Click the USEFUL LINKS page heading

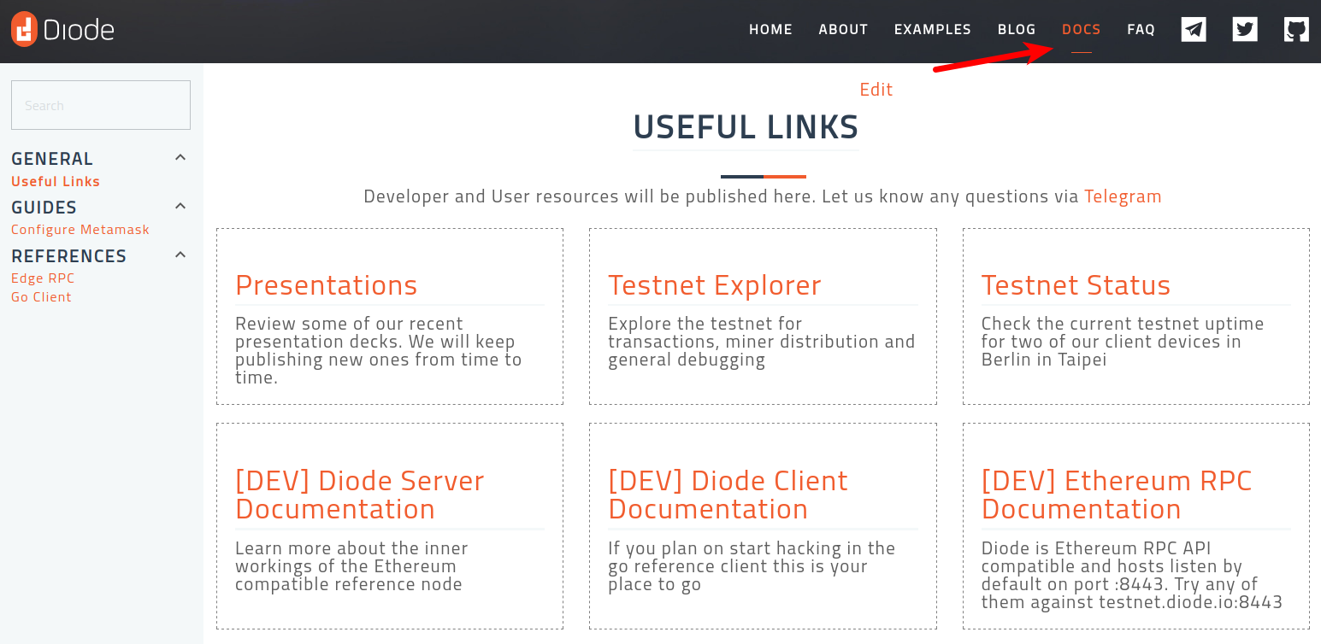[x=746, y=127]
